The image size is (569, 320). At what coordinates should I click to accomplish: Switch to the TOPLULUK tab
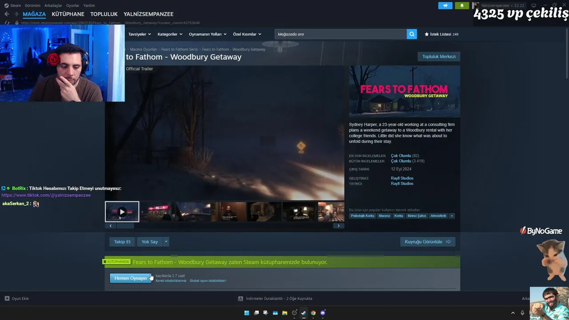[x=104, y=14]
